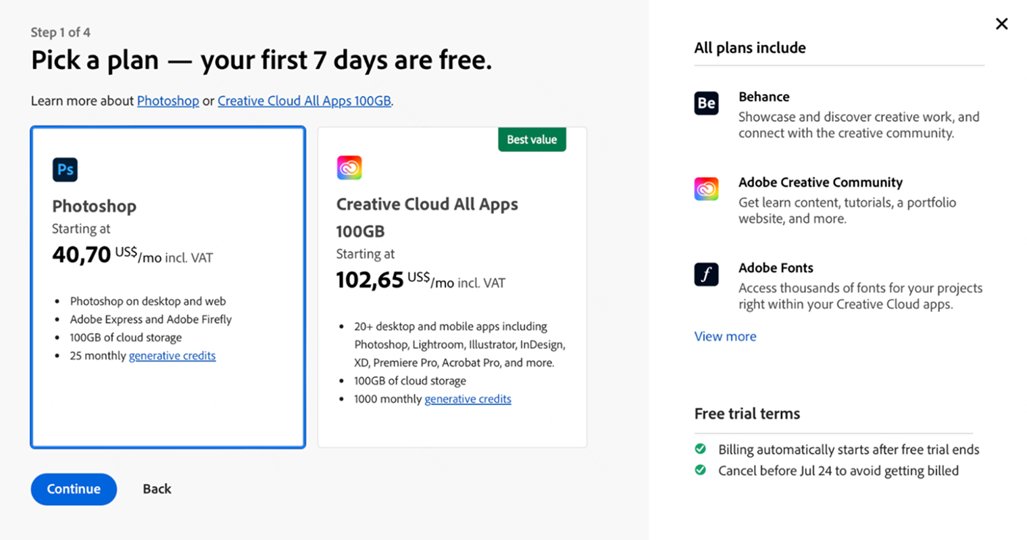Open generative credits link in All Apps plan
Image resolution: width=1027 pixels, height=540 pixels.
468,399
